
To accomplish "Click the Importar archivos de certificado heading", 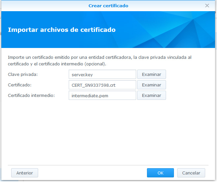I will pos(61,30).
